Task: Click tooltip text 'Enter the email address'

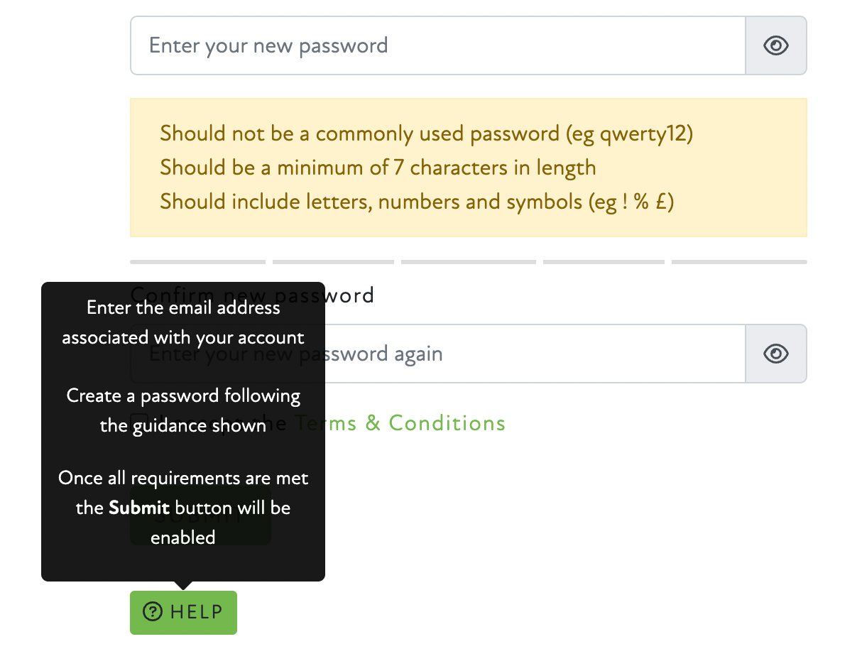Action: [x=183, y=308]
